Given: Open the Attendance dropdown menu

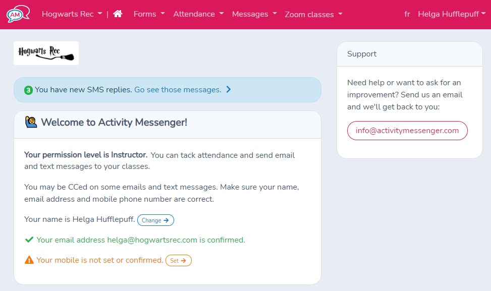Looking at the screenshot, I should click(x=198, y=14).
